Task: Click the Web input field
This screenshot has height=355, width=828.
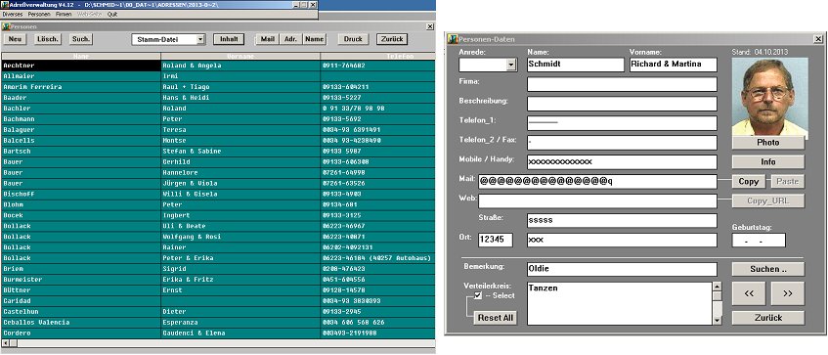Action: tap(597, 201)
